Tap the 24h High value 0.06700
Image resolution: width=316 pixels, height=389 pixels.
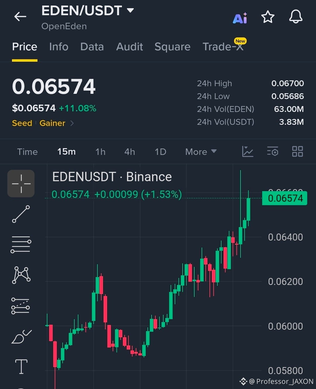coord(288,83)
